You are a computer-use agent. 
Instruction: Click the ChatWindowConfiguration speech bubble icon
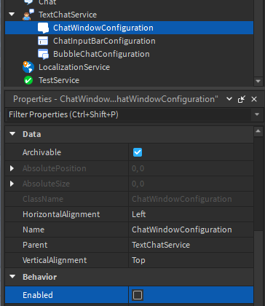(43, 28)
